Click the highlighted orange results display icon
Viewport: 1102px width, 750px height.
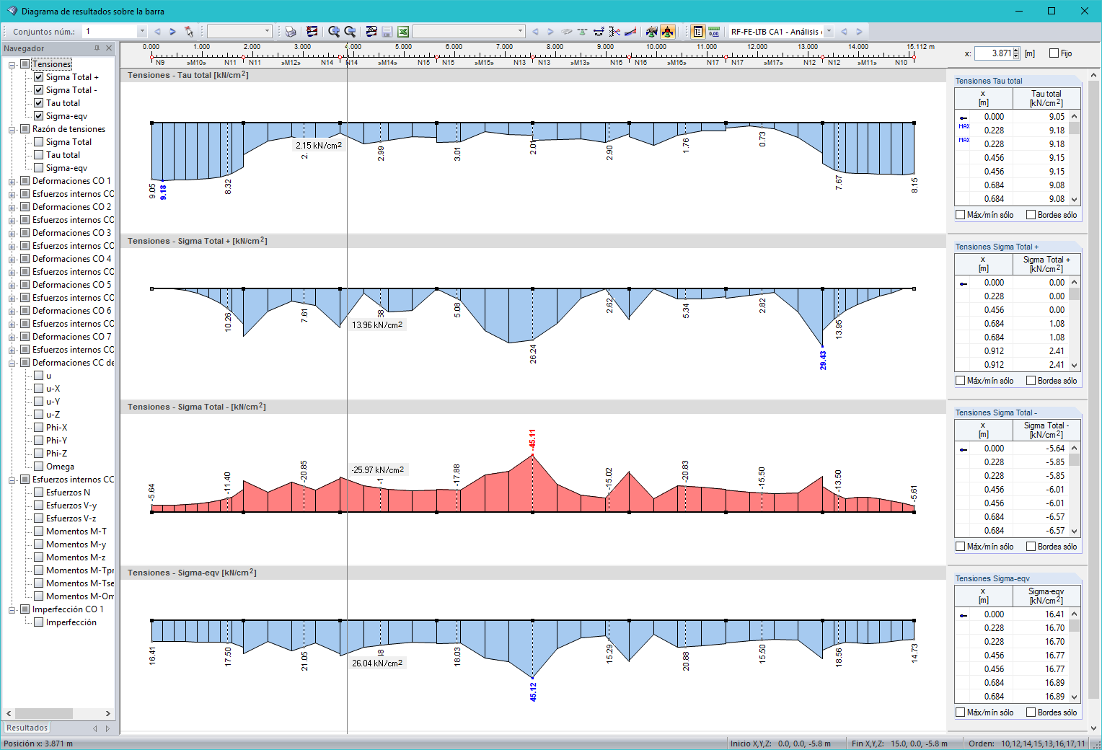tap(668, 32)
